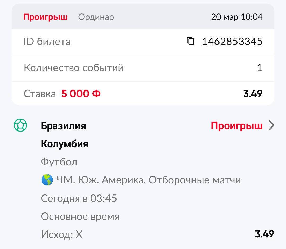Click the red 5 000 Ф stake amount
The width and height of the screenshot is (286, 249).
(81, 93)
